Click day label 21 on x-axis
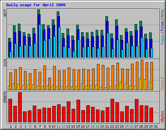 point(107,126)
